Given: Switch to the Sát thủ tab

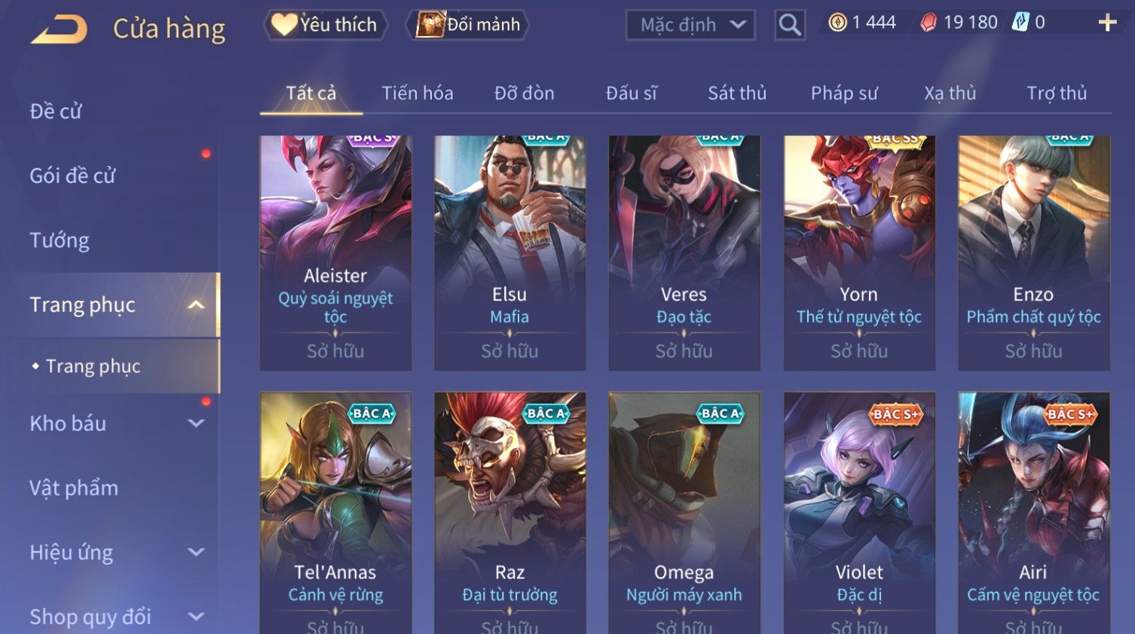Looking at the screenshot, I should [x=737, y=93].
